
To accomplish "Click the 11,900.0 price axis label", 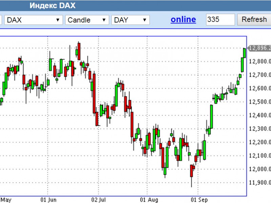I will [x=260, y=182].
